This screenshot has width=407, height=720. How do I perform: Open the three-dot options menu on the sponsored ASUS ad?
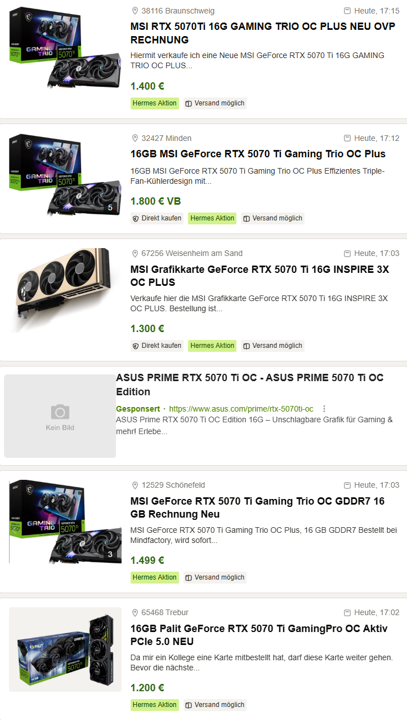point(324,409)
